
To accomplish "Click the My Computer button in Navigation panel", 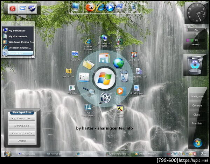I will (x=22, y=118).
